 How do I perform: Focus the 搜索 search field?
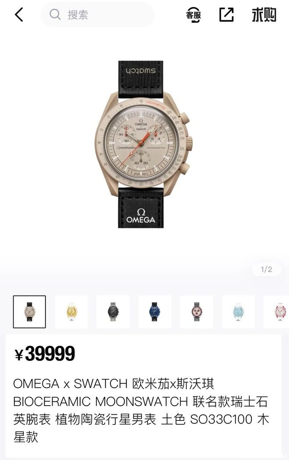(98, 14)
